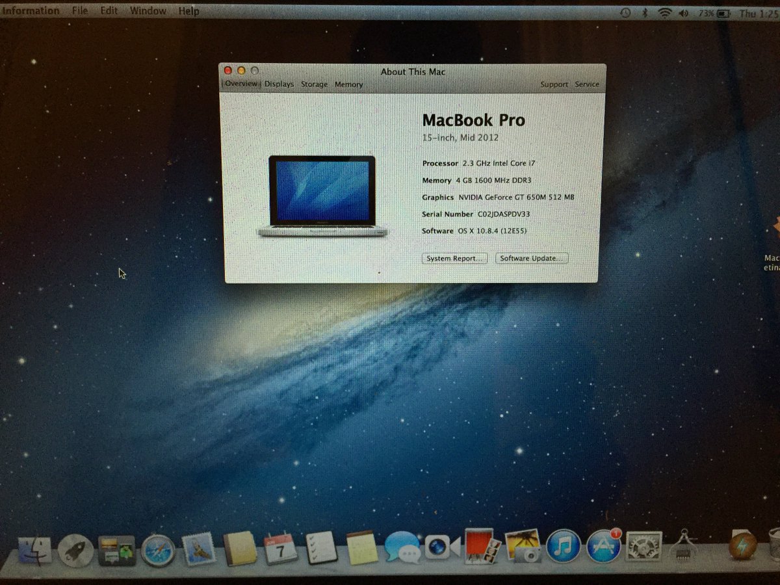
Task: Click the volume speaker icon
Action: point(683,12)
